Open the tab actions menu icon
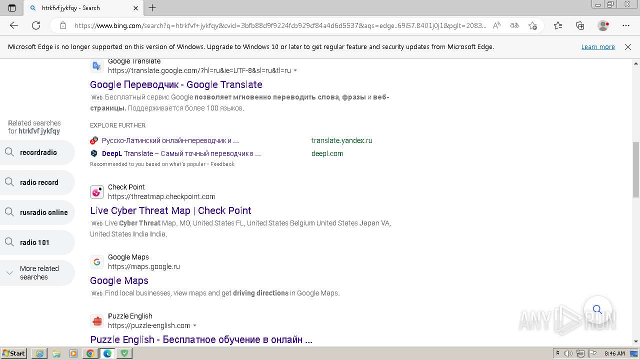 click(12, 8)
